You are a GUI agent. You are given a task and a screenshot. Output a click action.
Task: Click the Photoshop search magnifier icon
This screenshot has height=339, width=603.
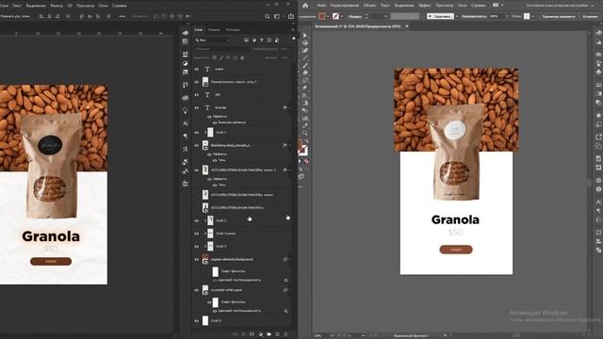pyautogui.click(x=268, y=16)
